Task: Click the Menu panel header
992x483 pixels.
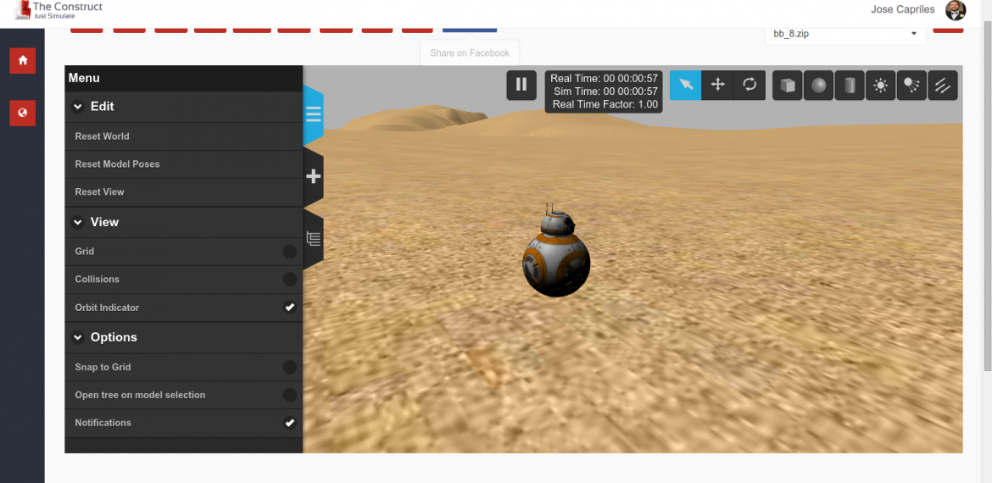Action: tap(183, 79)
